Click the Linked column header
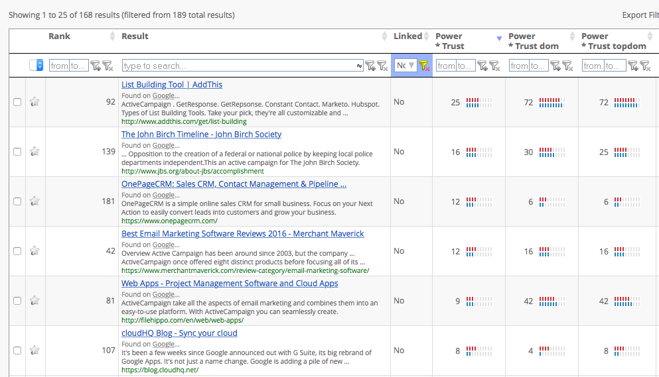The height and width of the screenshot is (377, 659). click(407, 36)
